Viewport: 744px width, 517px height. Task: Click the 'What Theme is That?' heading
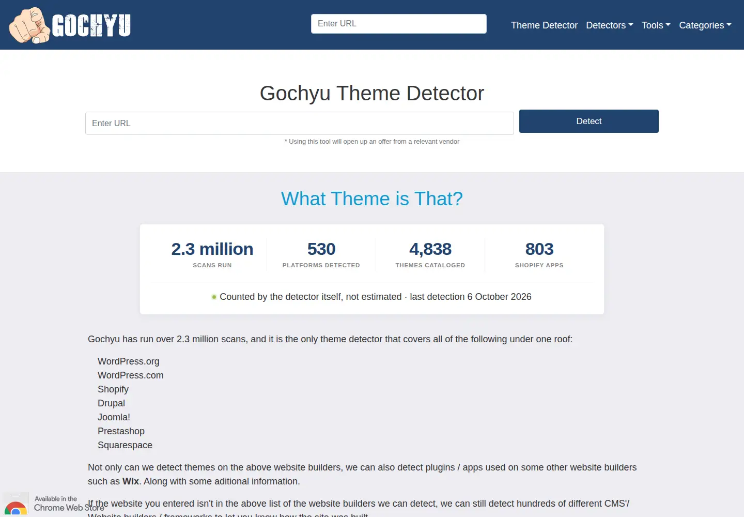(x=372, y=199)
